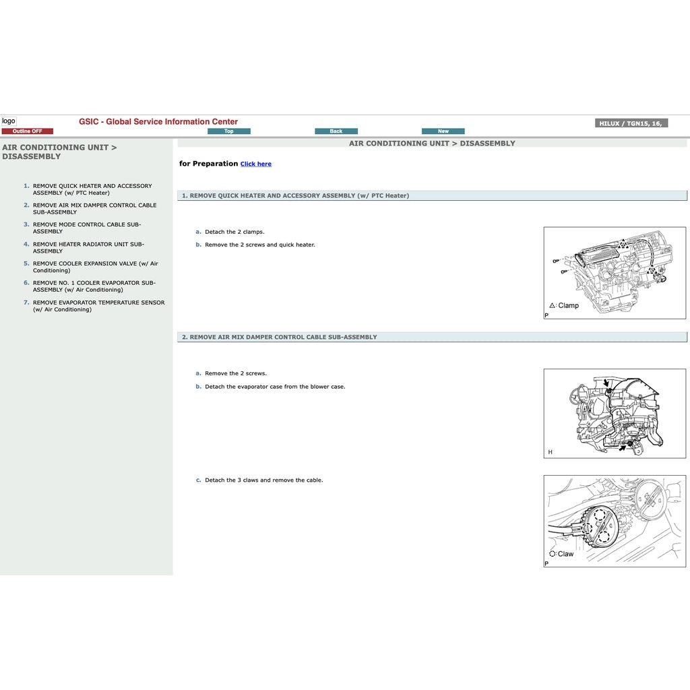690x690 pixels.
Task: Click the teal Top navigation bar control
Action: pyautogui.click(x=229, y=131)
